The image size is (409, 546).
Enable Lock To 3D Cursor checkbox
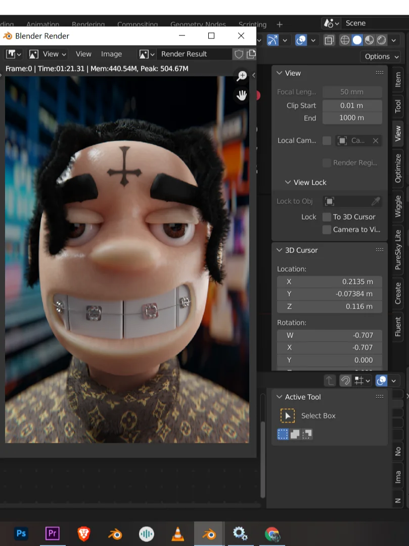pyautogui.click(x=327, y=217)
